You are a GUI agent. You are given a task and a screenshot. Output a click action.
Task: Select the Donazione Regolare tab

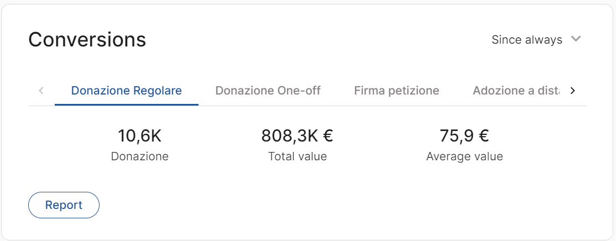(127, 91)
